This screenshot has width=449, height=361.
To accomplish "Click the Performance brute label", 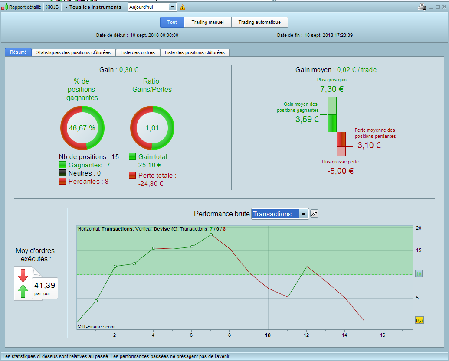I will point(222,214).
